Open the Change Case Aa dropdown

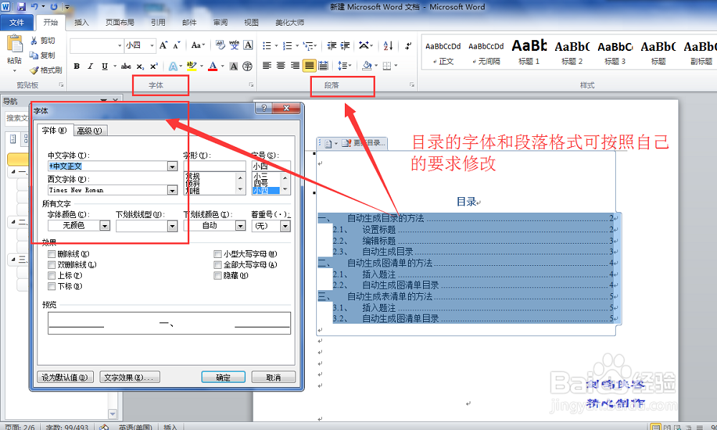tap(198, 45)
